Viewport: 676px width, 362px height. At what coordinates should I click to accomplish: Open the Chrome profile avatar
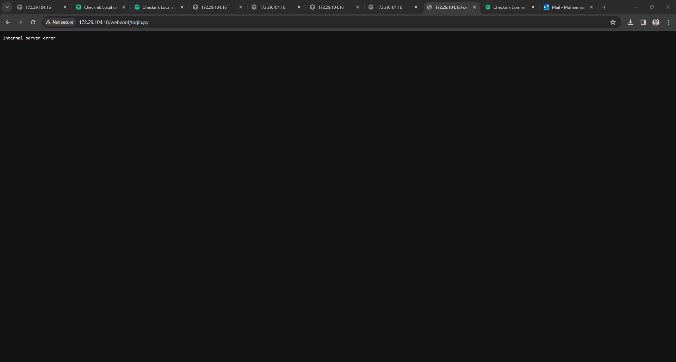(x=656, y=22)
